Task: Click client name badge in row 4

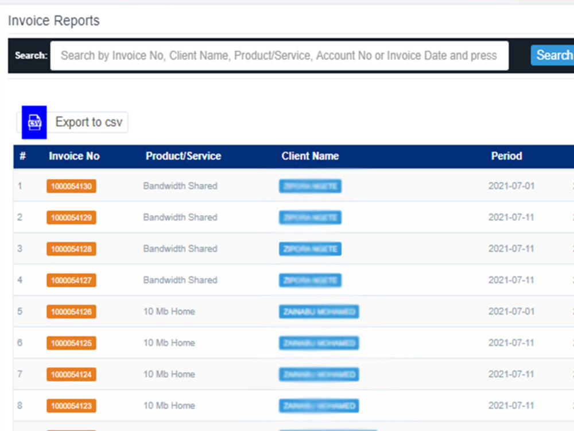Action: tap(310, 280)
